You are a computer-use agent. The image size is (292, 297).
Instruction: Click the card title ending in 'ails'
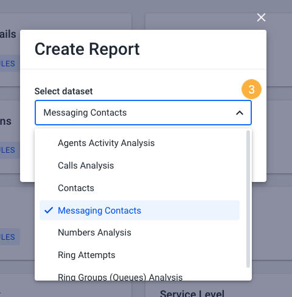click(8, 34)
